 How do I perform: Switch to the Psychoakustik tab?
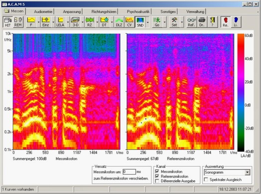(x=138, y=11)
